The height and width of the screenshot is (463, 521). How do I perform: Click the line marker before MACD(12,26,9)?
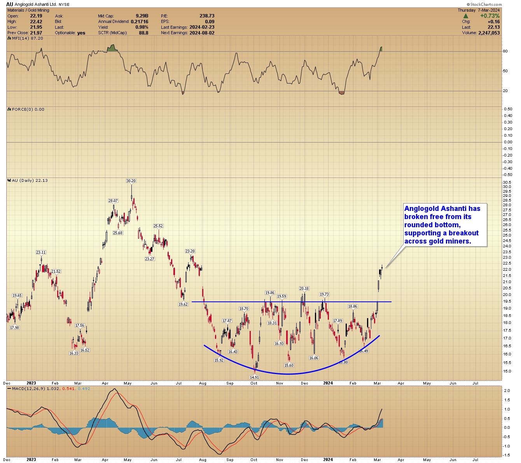tap(9, 388)
